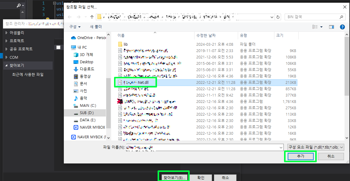Go forward with the right arrow
Image resolution: width=350 pixels, height=181 pixels.
[78, 17]
